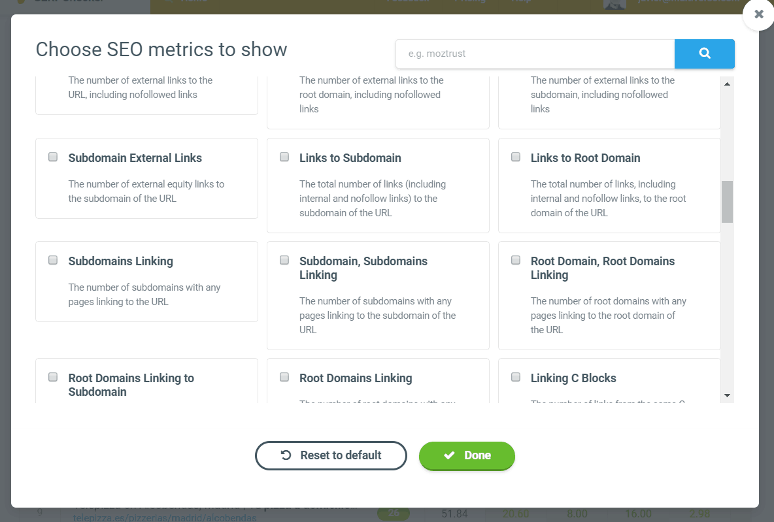Enable Subdomain External Links metric

pyautogui.click(x=53, y=157)
